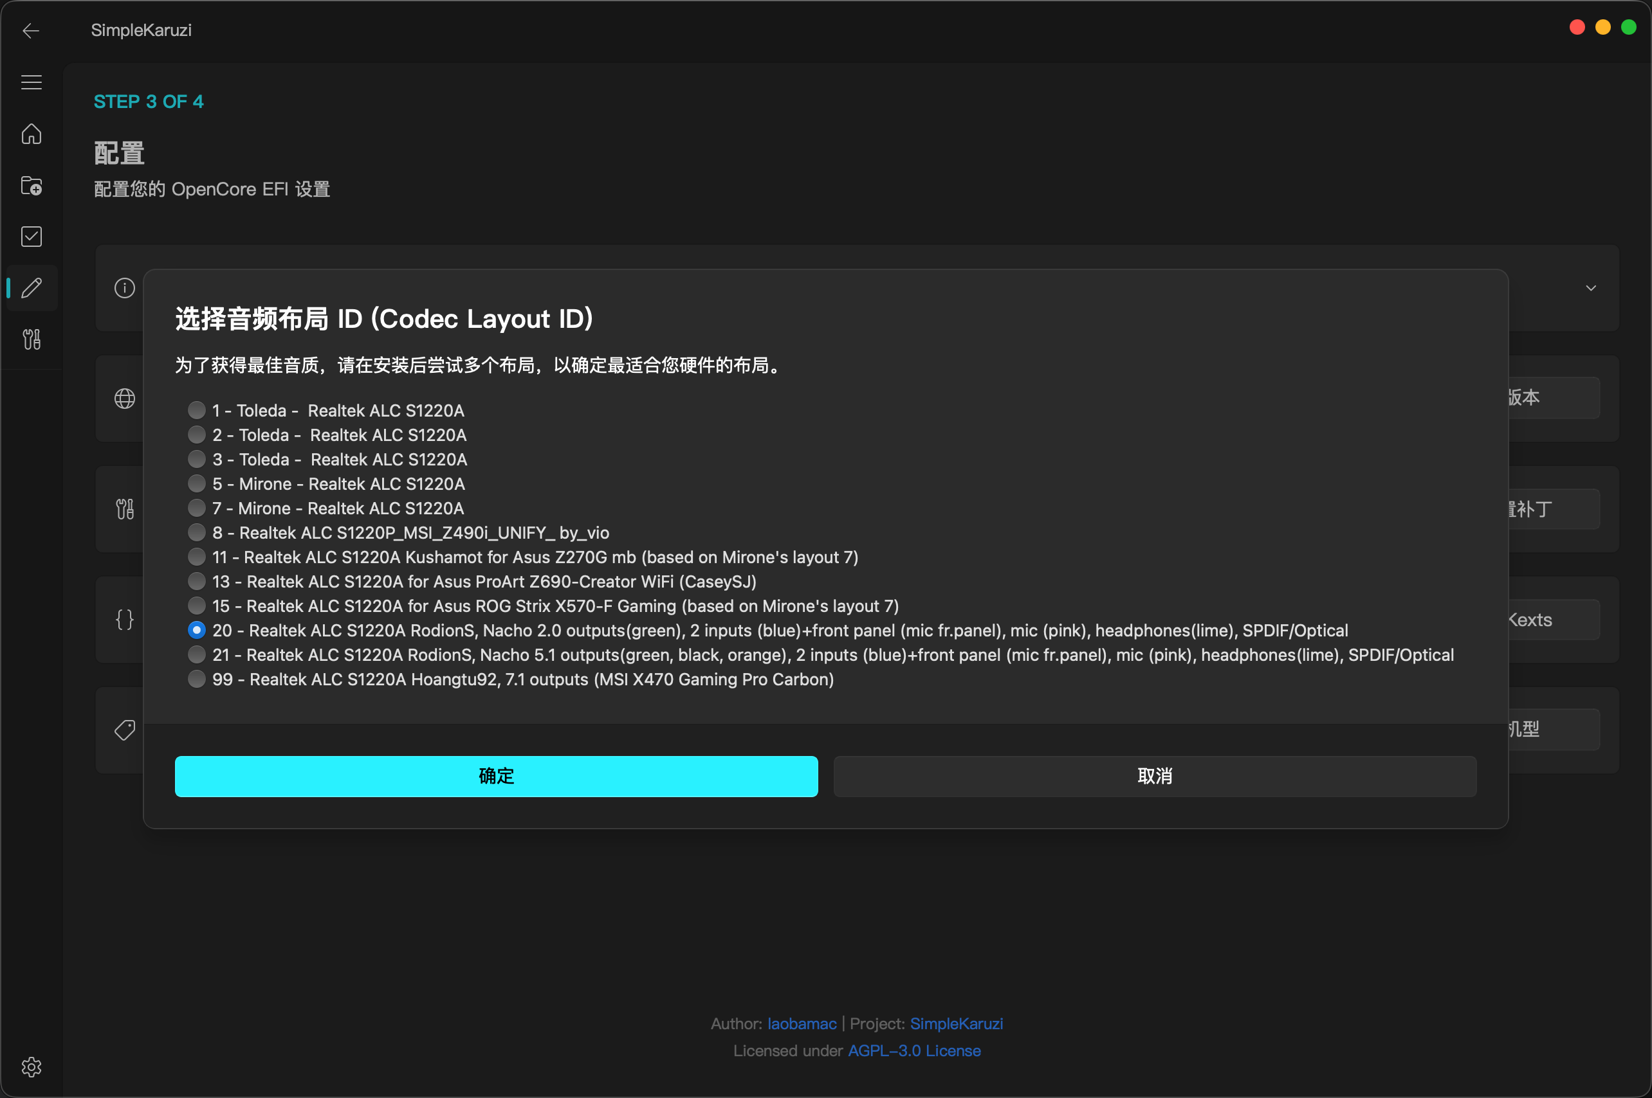The width and height of the screenshot is (1652, 1098).
Task: Open the AGPL-3.0 License link
Action: click(x=913, y=1050)
